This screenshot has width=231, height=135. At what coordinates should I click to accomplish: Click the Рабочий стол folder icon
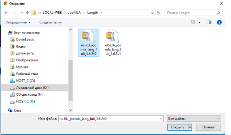12,74
